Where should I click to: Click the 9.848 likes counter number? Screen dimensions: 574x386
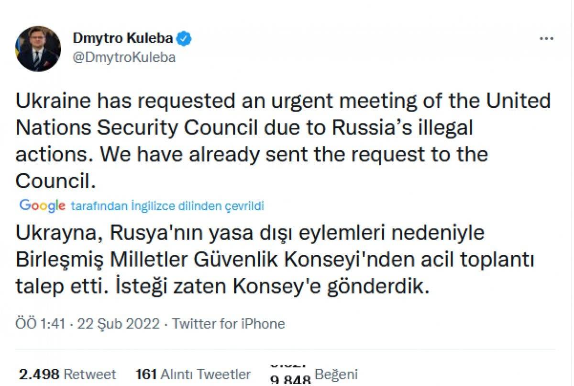290,380
